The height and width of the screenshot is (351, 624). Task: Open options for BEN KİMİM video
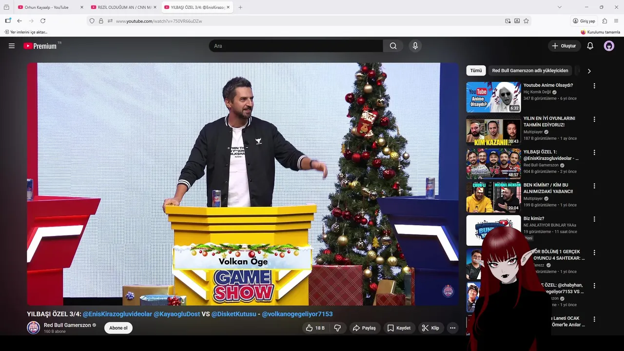[x=594, y=186]
